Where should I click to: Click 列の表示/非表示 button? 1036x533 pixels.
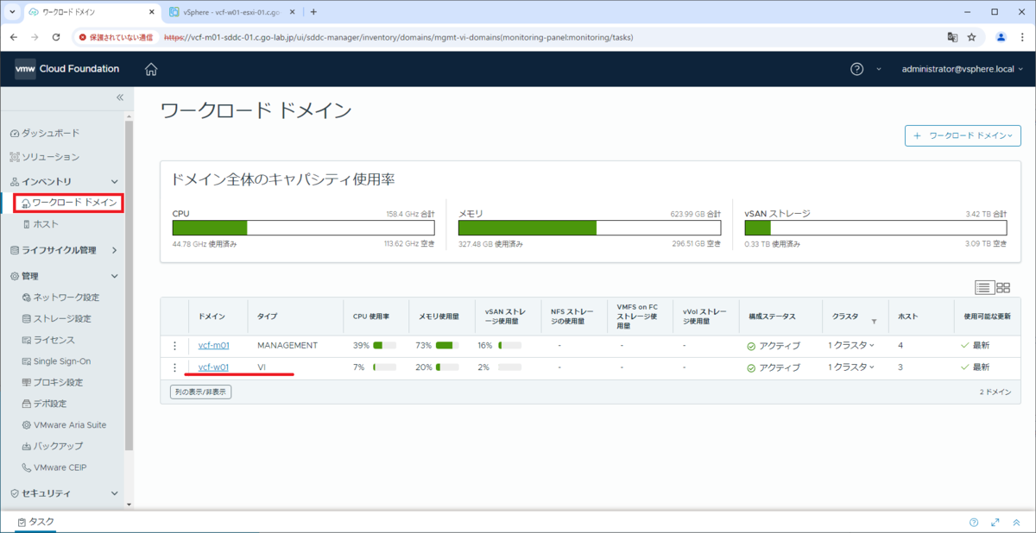coord(200,392)
